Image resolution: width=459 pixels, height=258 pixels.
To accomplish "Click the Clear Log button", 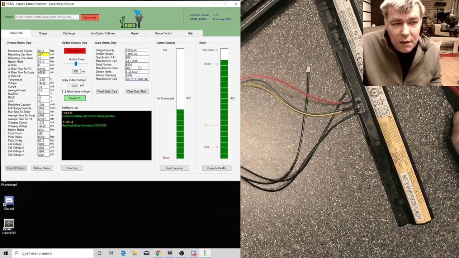I will [x=72, y=168].
